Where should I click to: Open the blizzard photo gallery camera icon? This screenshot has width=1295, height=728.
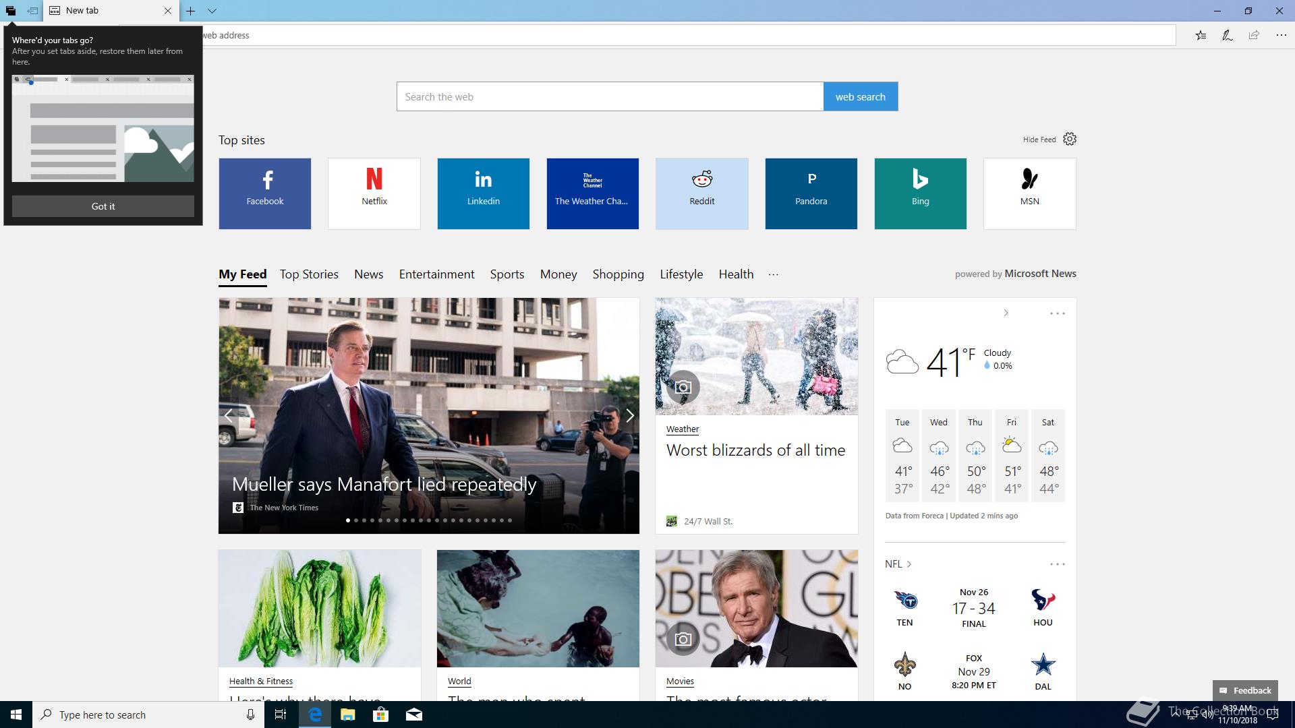(x=683, y=387)
